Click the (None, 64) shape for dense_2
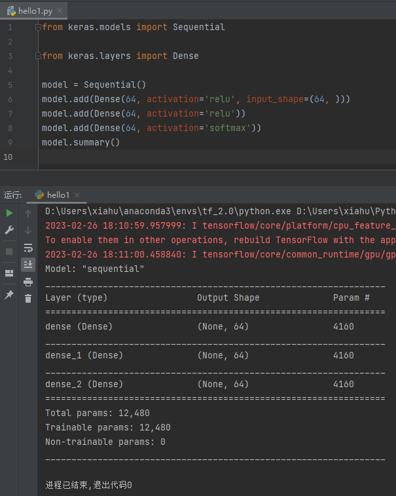Screen dimensions: 396x496 (x=223, y=384)
